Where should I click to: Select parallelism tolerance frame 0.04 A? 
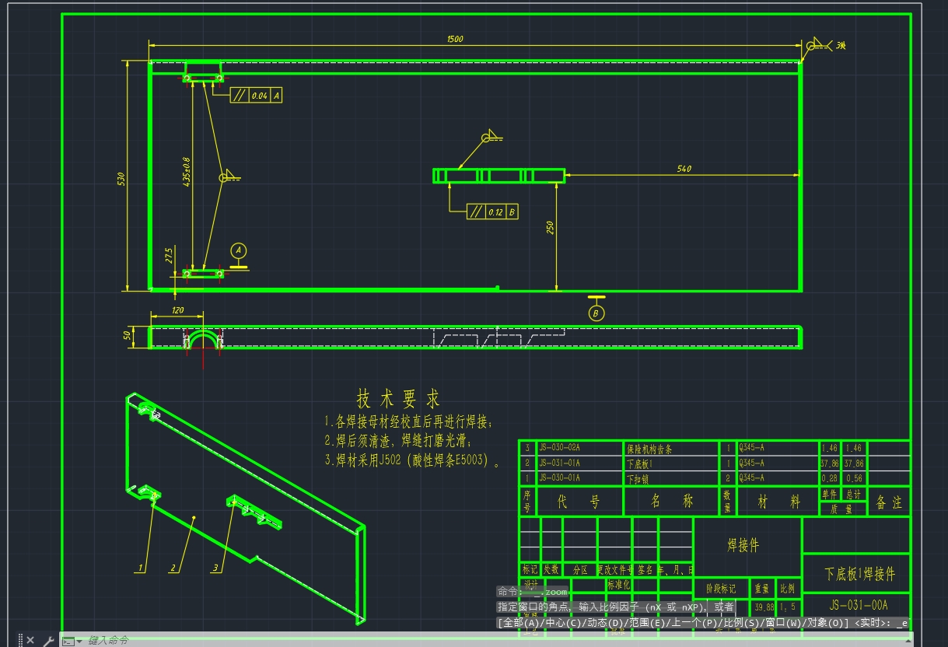[256, 95]
